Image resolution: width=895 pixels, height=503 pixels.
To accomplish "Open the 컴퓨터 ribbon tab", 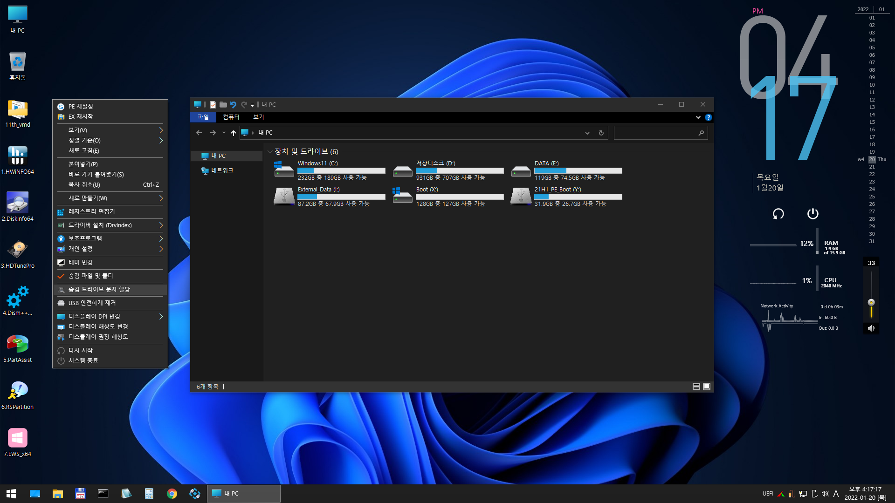I will click(231, 117).
